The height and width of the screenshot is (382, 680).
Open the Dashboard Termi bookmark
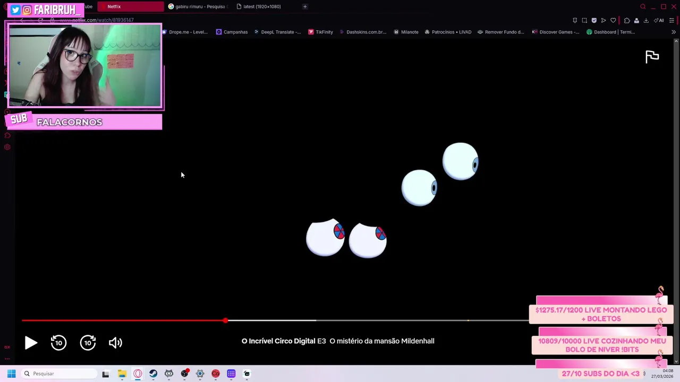(610, 32)
